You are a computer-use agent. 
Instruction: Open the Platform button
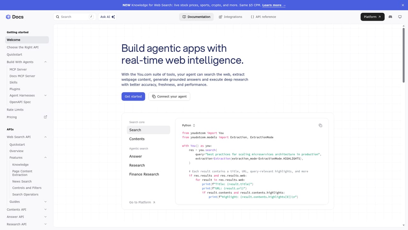(x=373, y=17)
